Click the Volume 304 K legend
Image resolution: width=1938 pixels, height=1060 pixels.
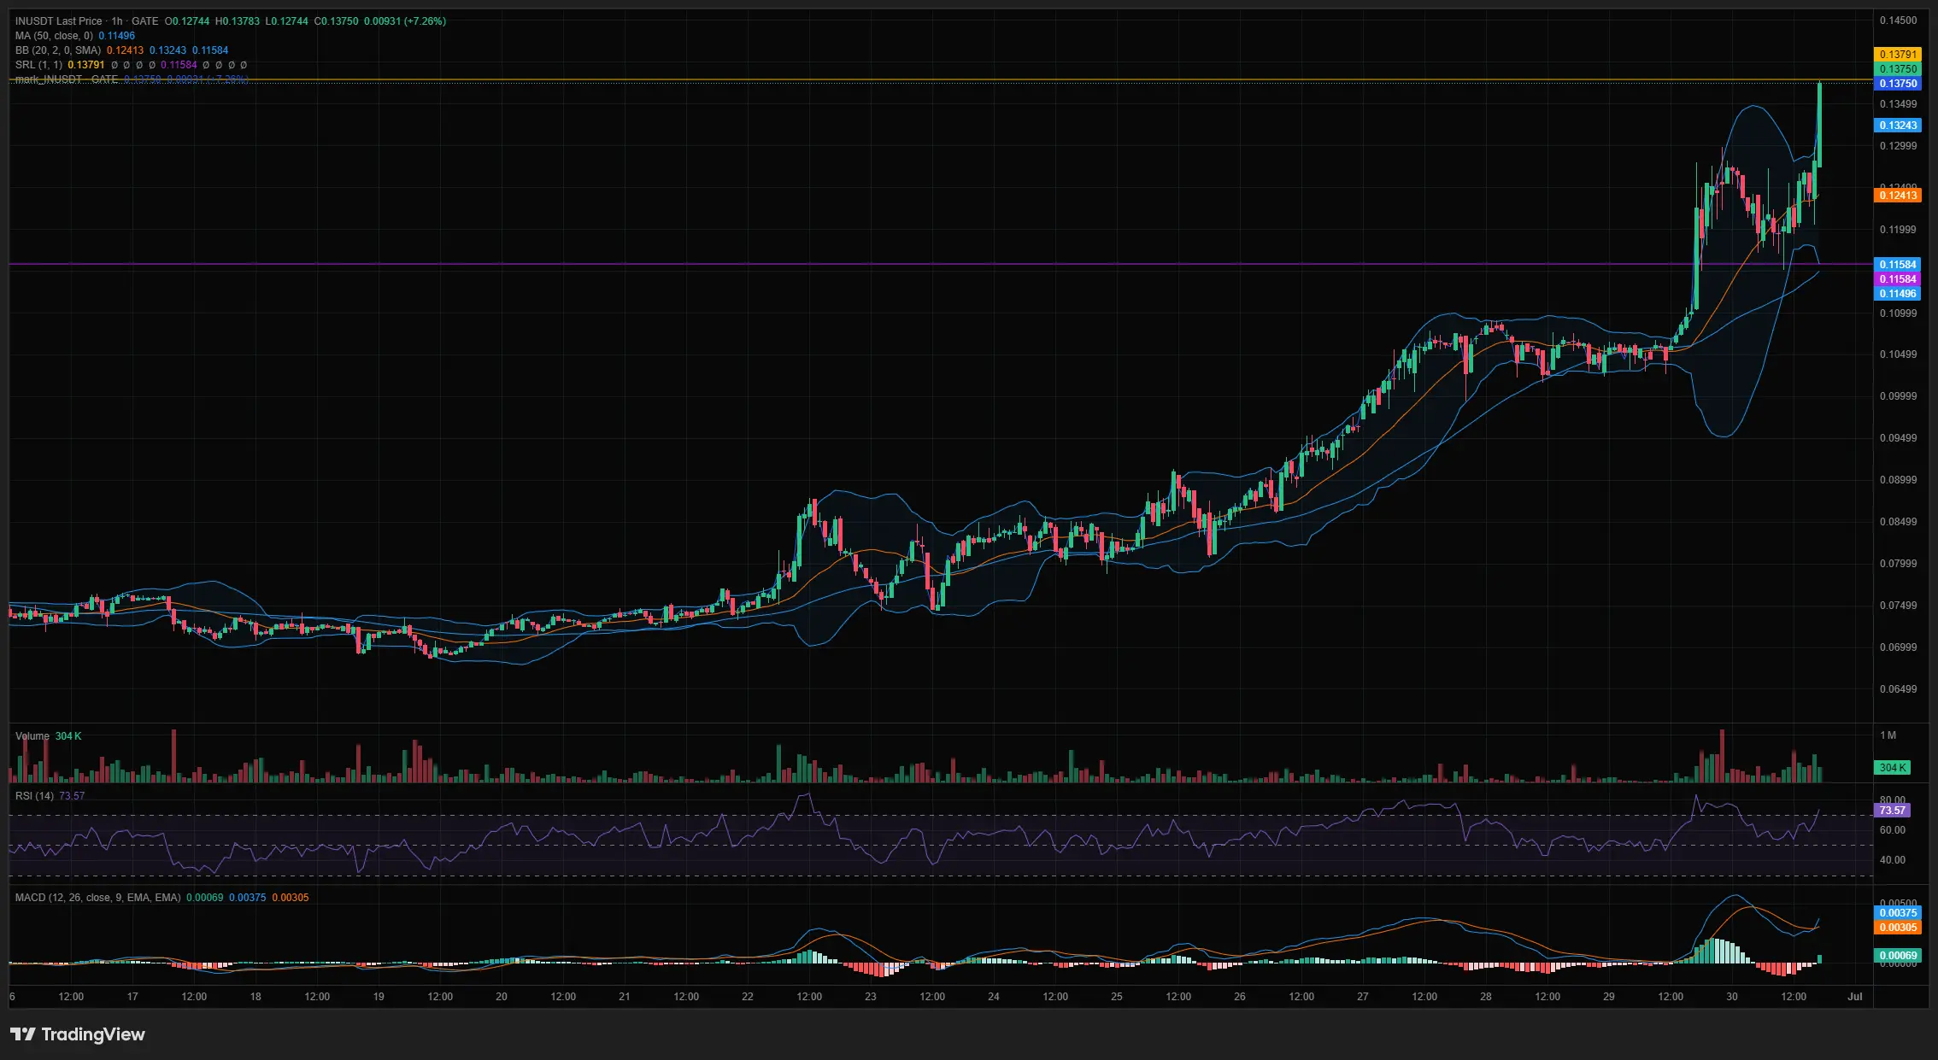tap(49, 736)
